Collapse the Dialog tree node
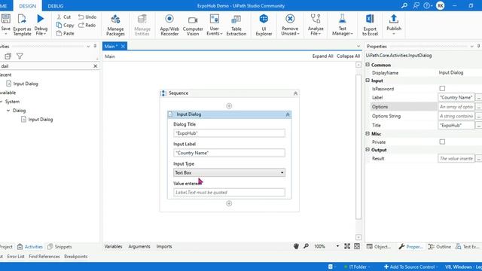The width and height of the screenshot is (482, 271). [8, 111]
